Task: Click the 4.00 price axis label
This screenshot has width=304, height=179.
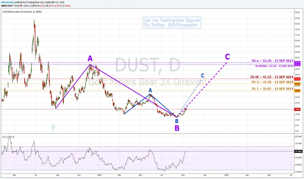Action: (297, 131)
